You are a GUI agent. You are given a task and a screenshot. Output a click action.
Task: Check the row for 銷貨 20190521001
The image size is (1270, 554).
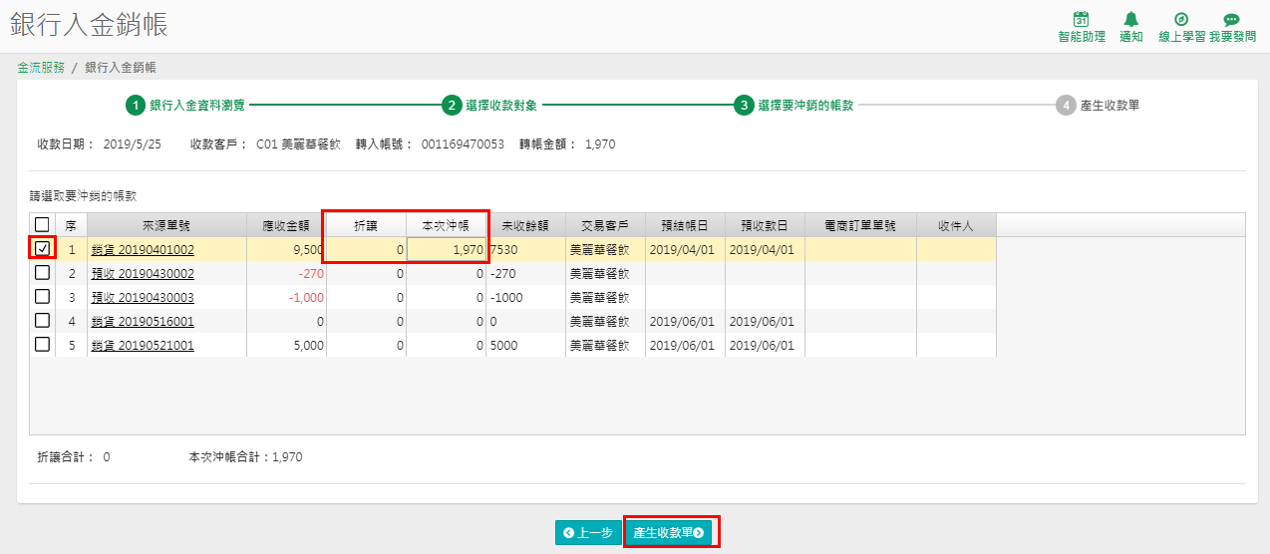click(42, 345)
